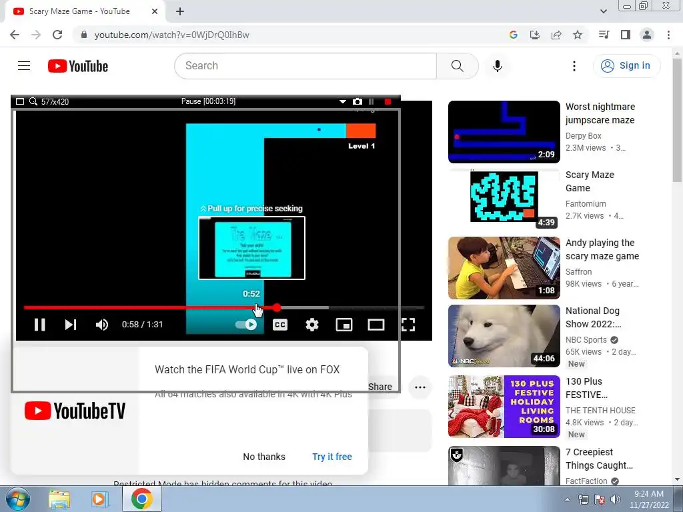Viewport: 683px width, 512px height.
Task: Open the media controls icon
Action: (x=604, y=35)
